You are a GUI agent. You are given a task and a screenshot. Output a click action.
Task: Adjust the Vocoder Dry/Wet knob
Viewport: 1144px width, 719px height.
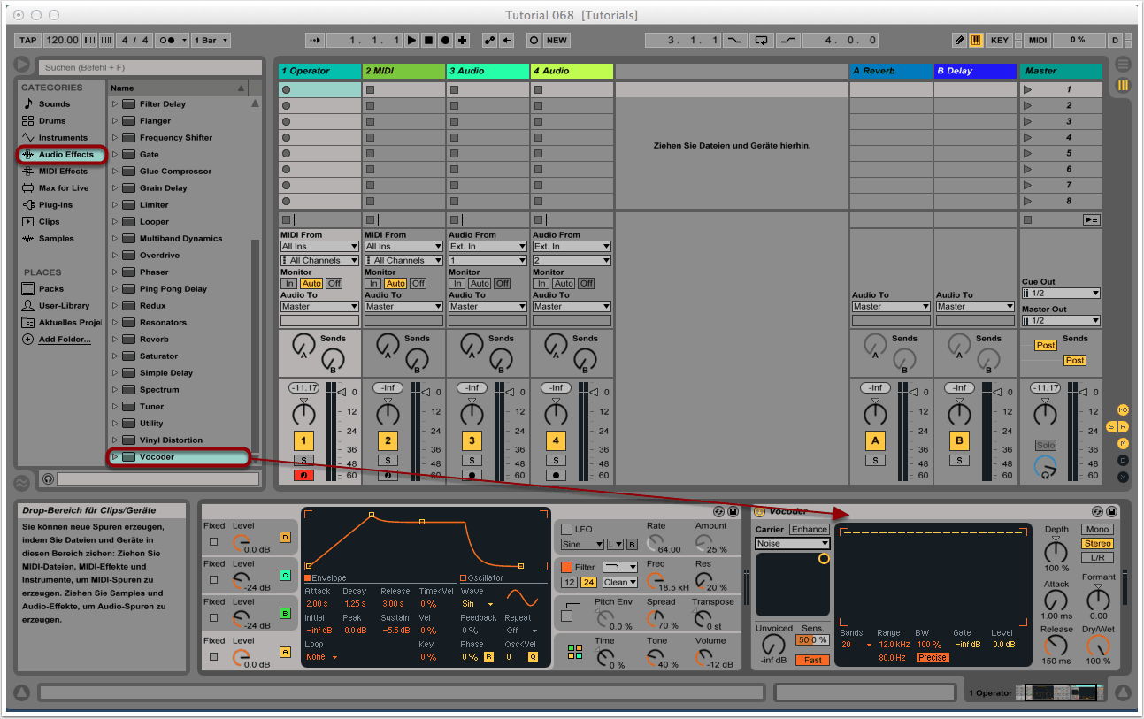click(1098, 646)
